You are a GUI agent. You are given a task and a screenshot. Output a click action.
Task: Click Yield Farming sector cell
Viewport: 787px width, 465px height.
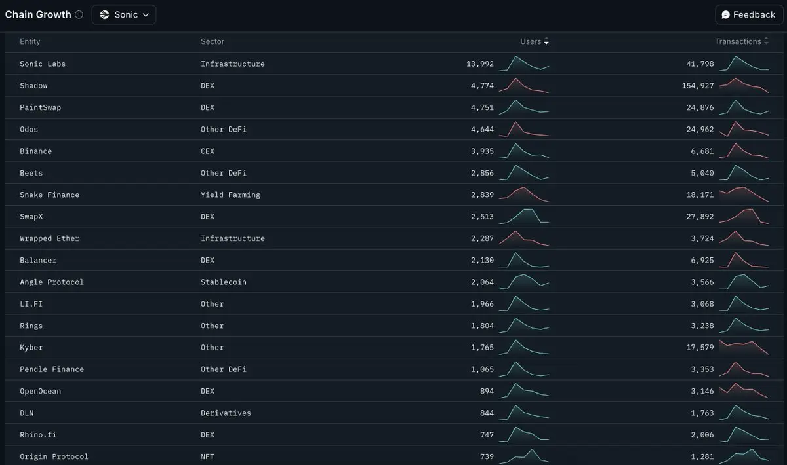(x=230, y=195)
